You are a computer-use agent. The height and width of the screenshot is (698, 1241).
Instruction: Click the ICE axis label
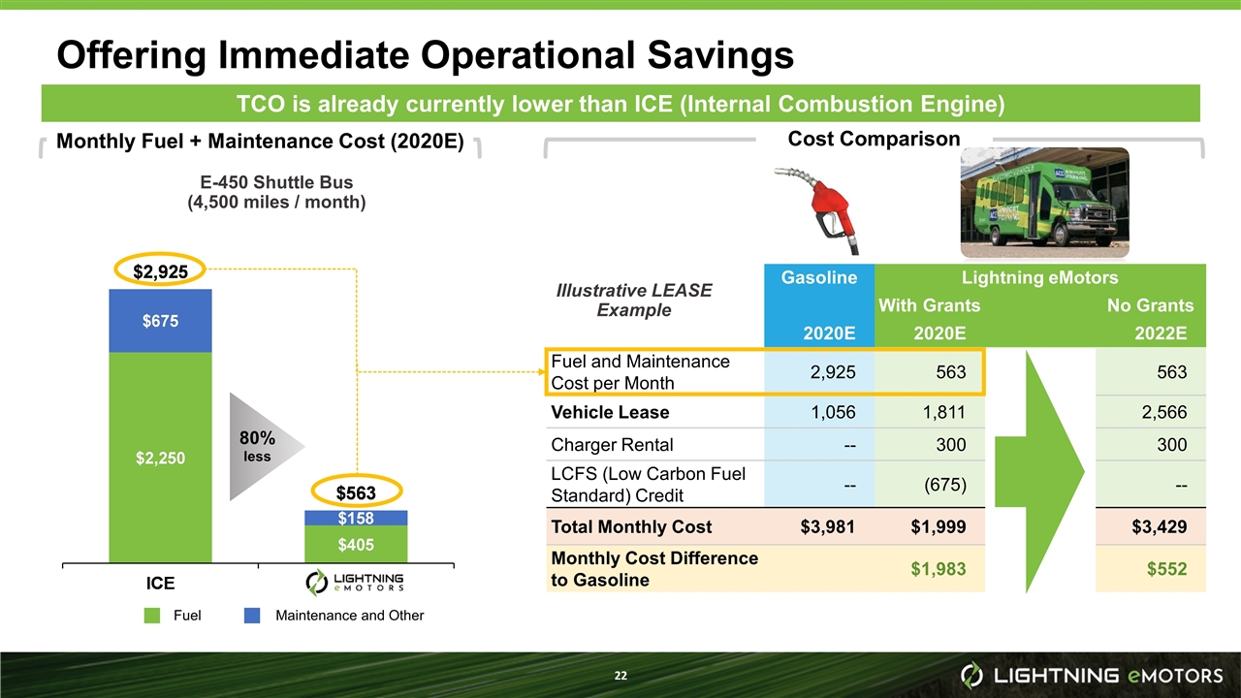(160, 583)
